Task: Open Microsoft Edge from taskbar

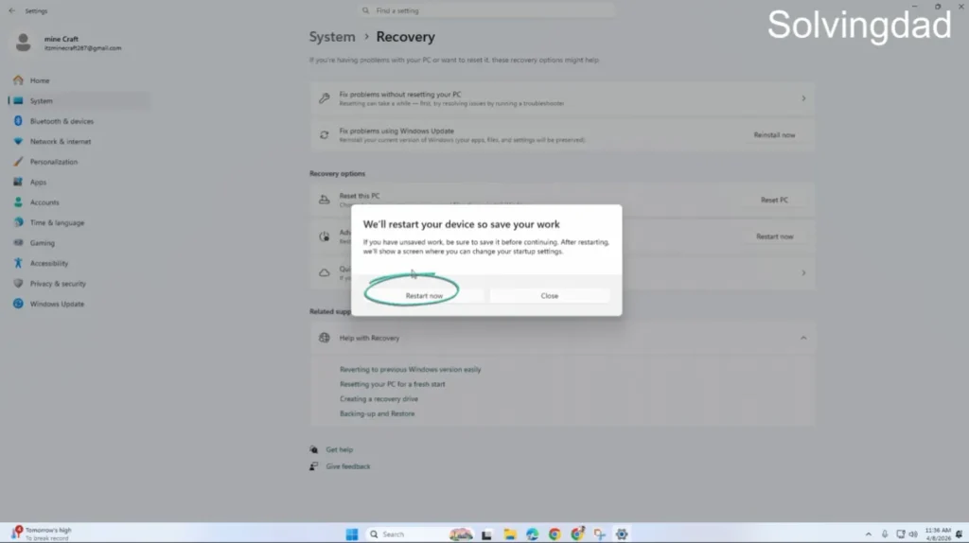Action: pyautogui.click(x=532, y=534)
